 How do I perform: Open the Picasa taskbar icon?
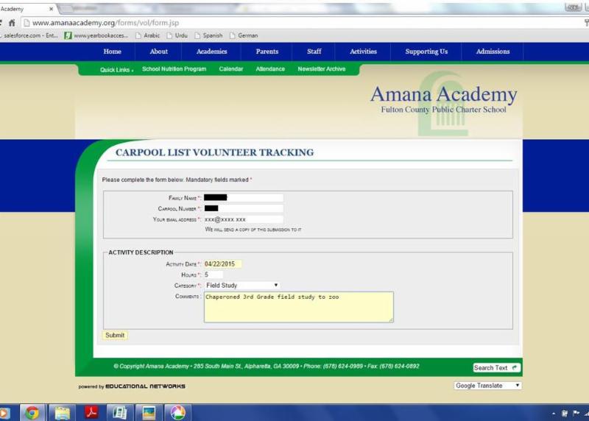[x=177, y=412]
